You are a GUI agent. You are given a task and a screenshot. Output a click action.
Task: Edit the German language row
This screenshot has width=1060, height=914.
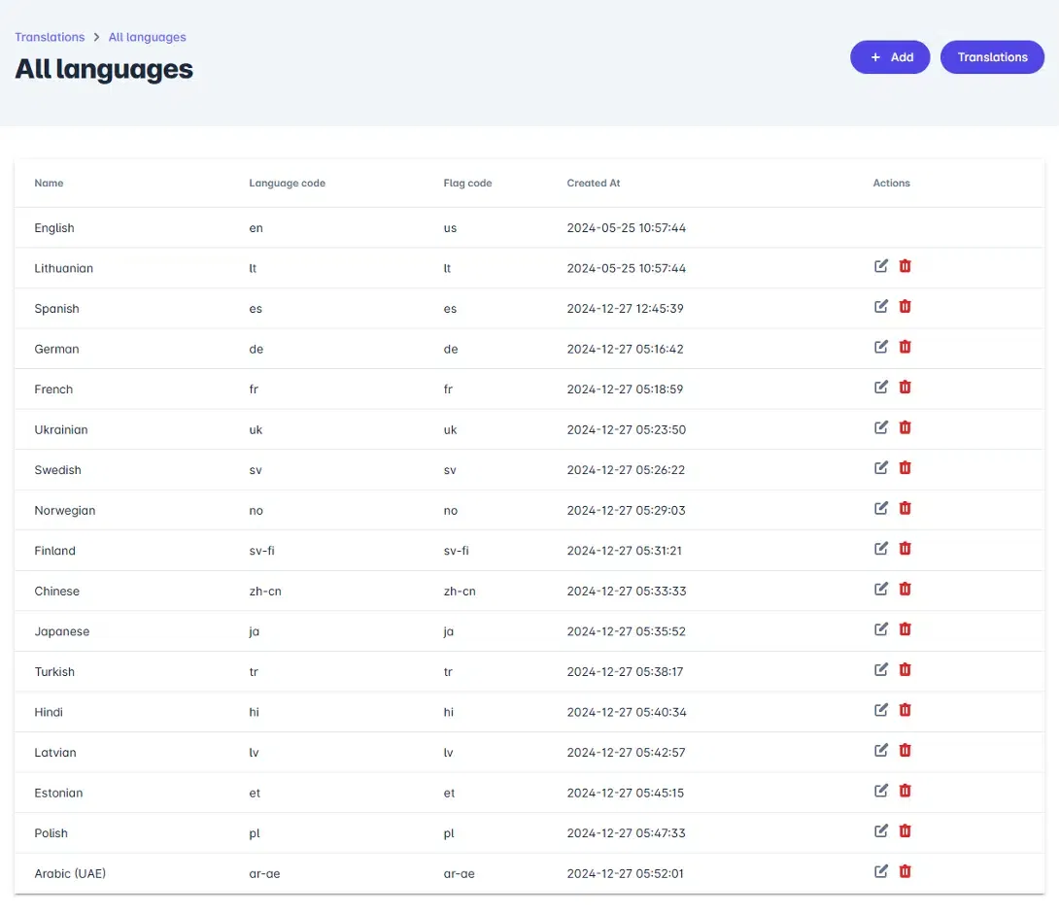[x=881, y=347]
